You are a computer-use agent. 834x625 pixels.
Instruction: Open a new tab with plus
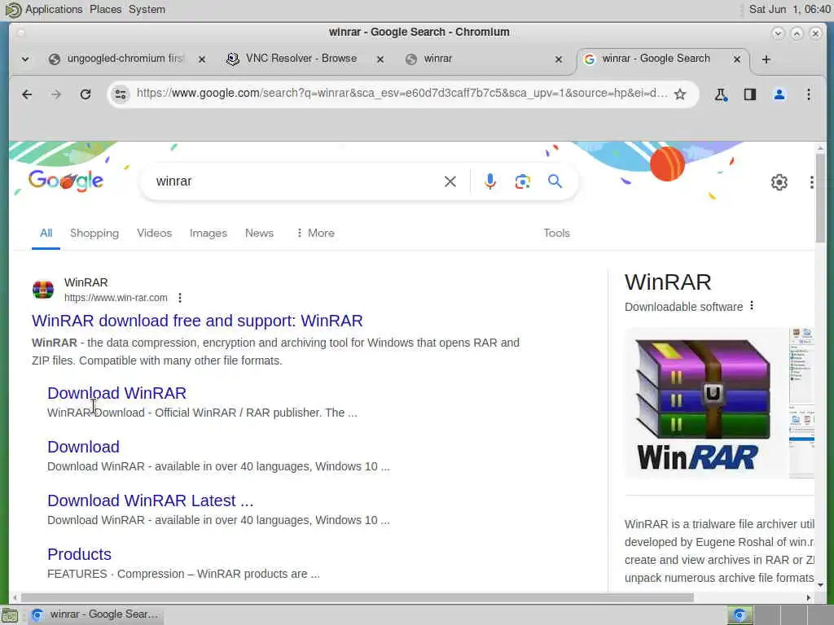point(766,59)
